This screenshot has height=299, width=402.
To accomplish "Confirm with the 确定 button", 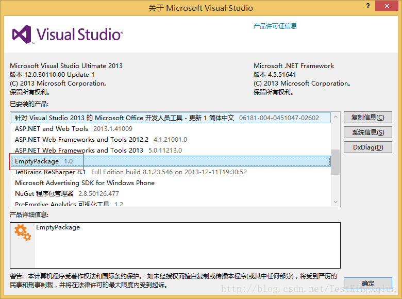I will click(x=367, y=284).
